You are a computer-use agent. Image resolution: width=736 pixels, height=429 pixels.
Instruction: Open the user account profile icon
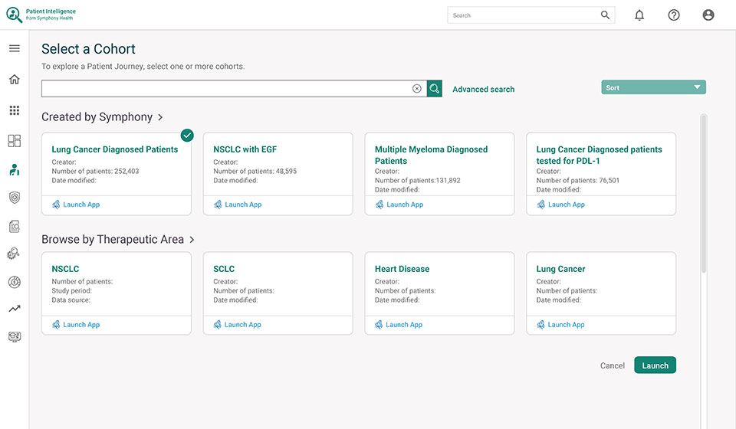[x=708, y=15]
